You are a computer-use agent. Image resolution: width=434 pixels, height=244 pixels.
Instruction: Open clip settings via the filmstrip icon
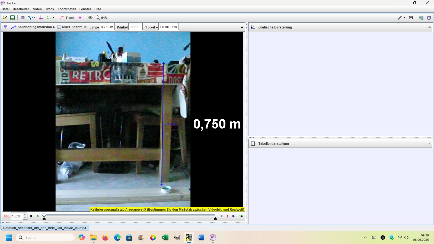coord(23,18)
